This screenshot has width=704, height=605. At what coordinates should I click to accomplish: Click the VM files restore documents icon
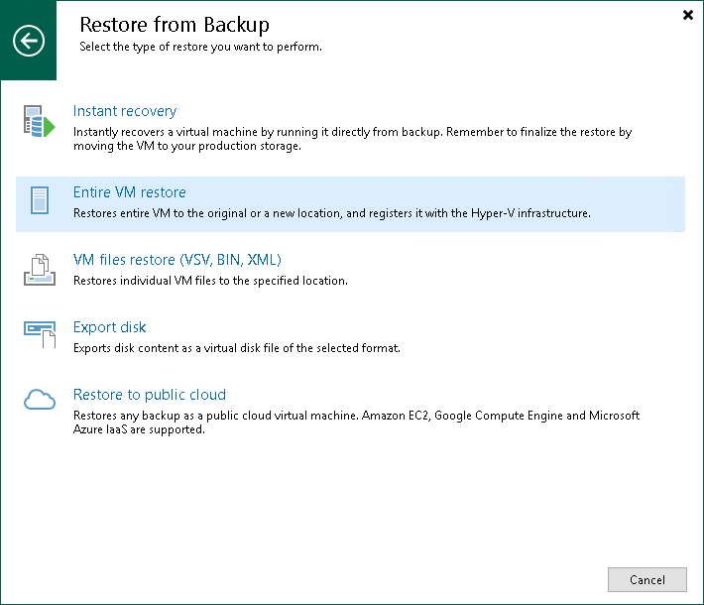(39, 270)
